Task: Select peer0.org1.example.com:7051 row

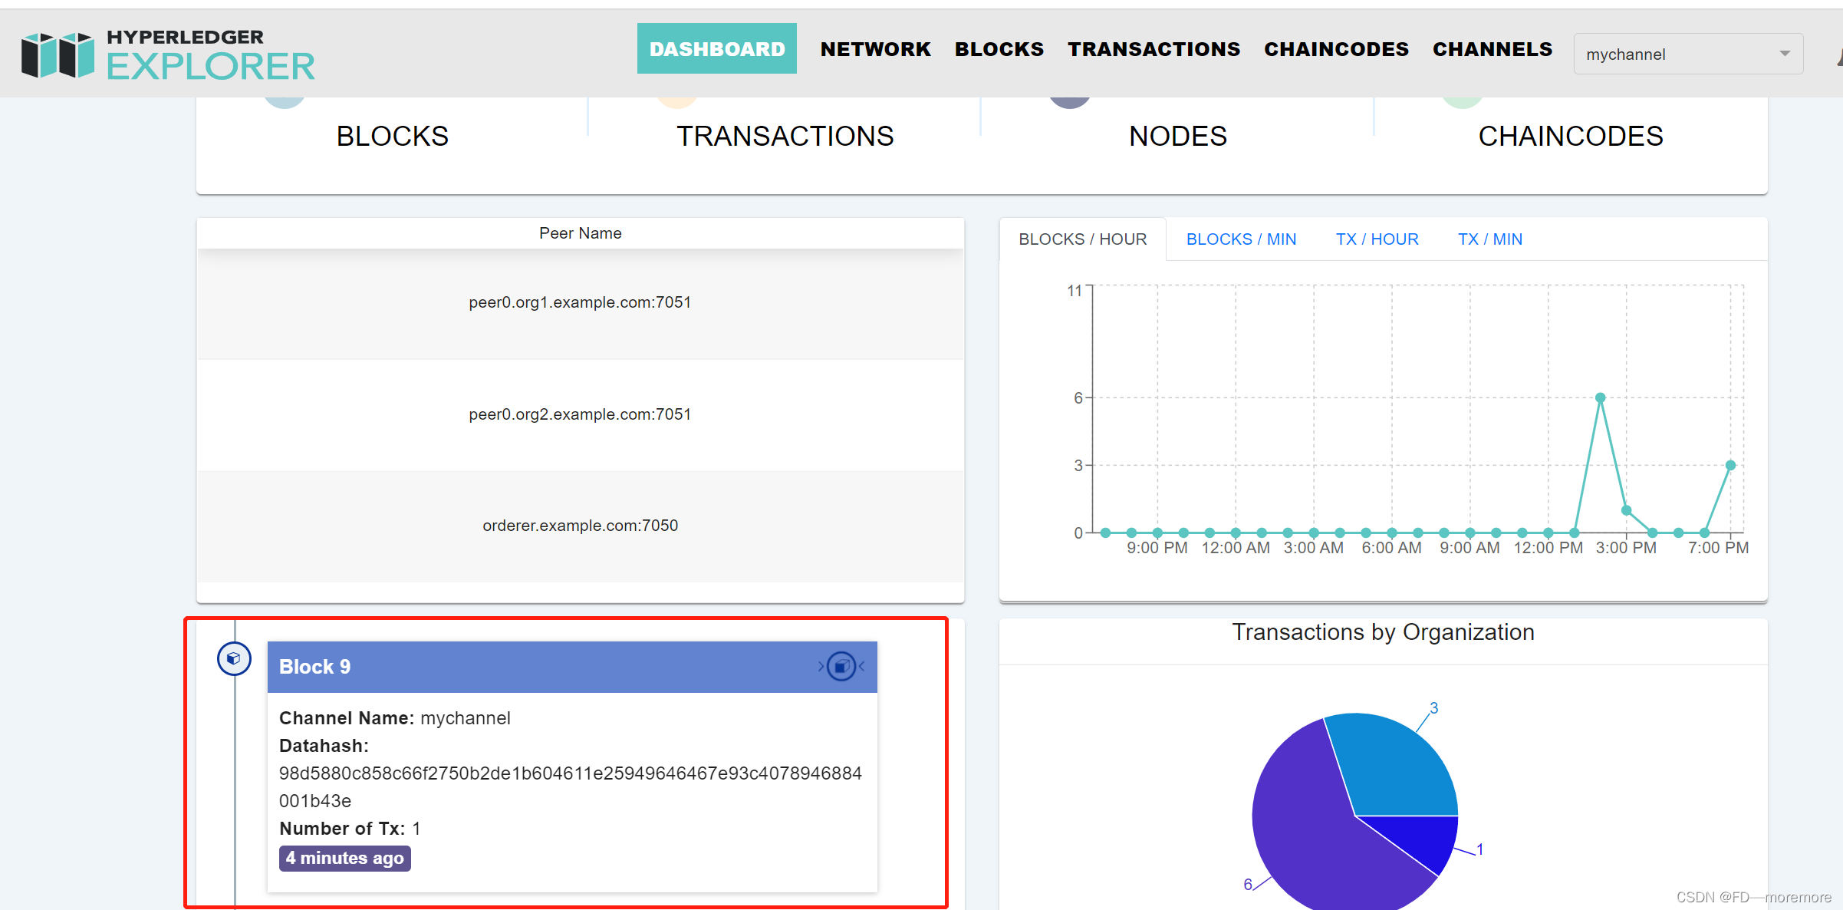Action: pos(580,302)
